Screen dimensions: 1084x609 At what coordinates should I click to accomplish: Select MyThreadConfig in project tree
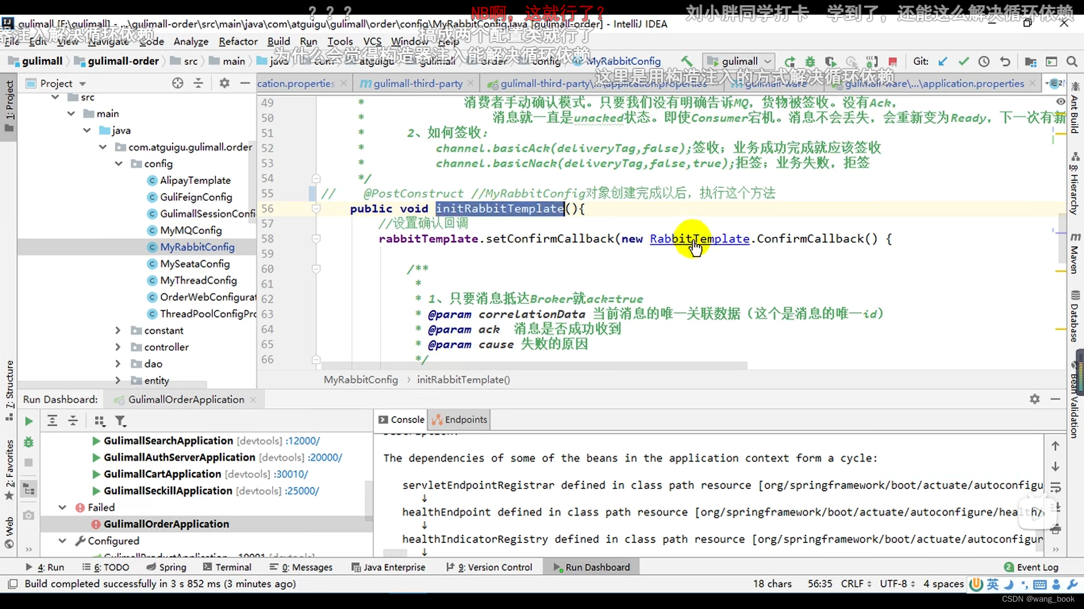tap(198, 280)
